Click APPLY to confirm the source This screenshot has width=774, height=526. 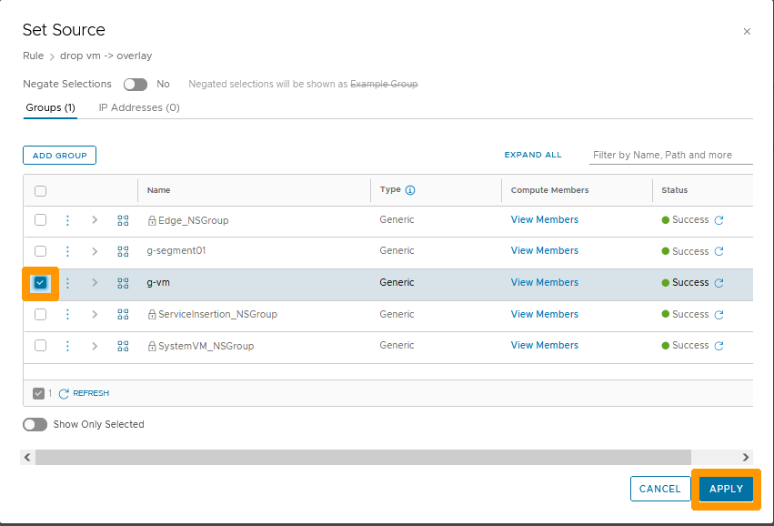725,489
